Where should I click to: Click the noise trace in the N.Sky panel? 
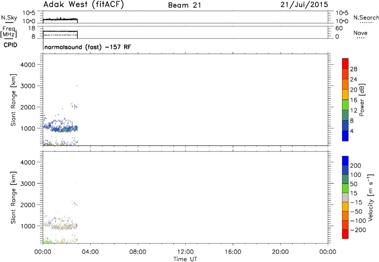tap(60, 19)
